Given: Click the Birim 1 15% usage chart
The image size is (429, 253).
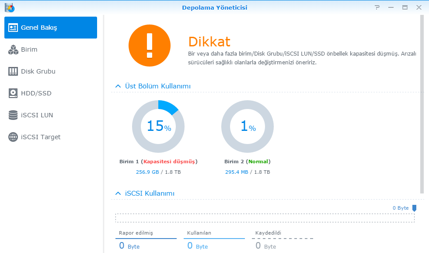Looking at the screenshot, I should click(158, 126).
